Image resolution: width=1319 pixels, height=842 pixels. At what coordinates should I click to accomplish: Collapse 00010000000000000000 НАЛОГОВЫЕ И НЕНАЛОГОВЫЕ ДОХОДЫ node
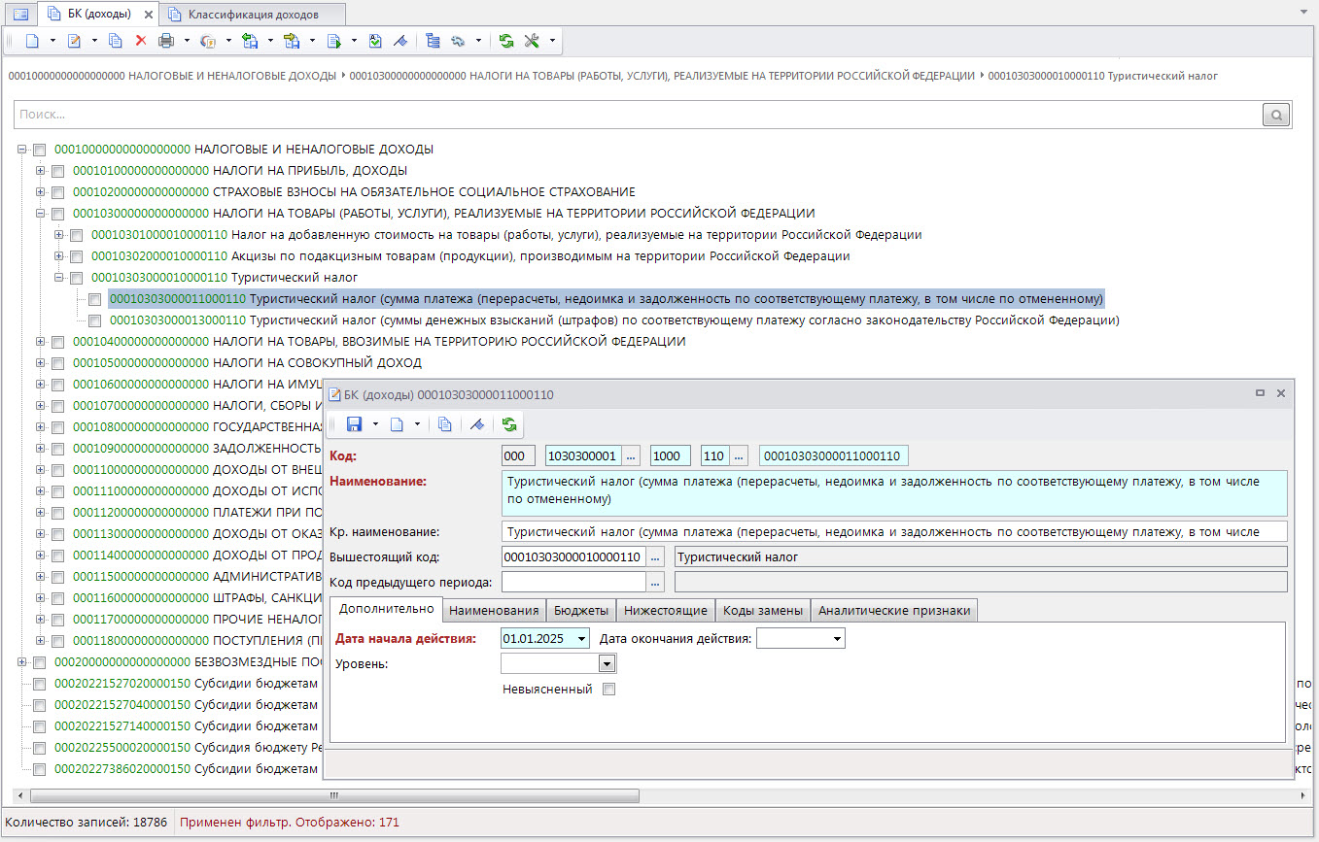21,150
